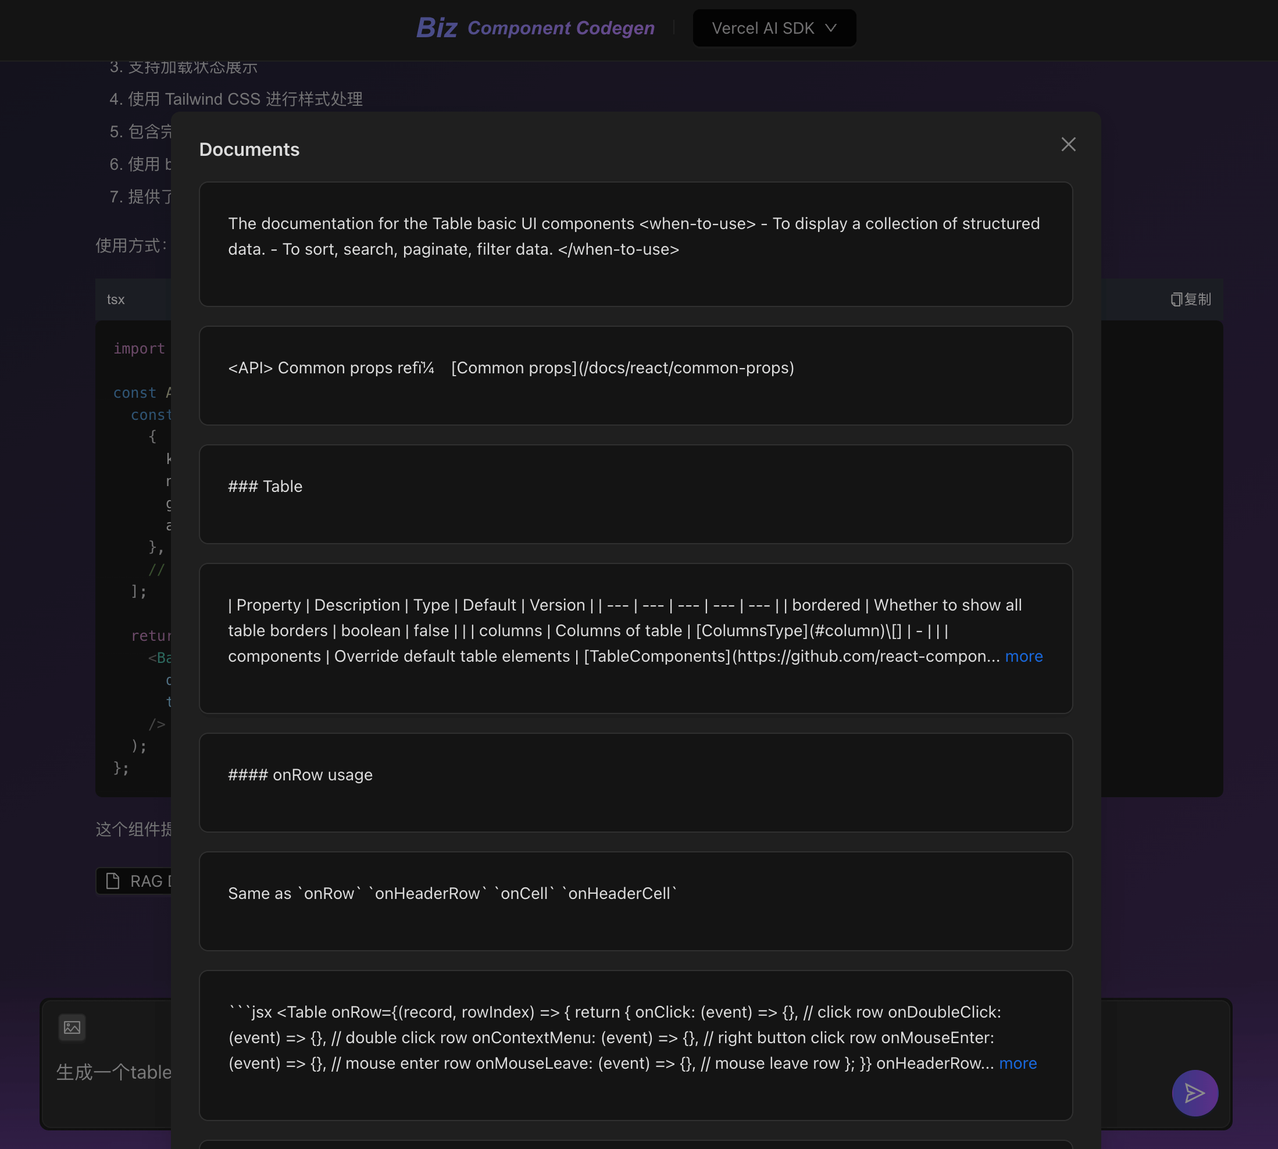Focus the chat prompt input field
Viewport: 1278px width, 1149px height.
click(113, 1072)
